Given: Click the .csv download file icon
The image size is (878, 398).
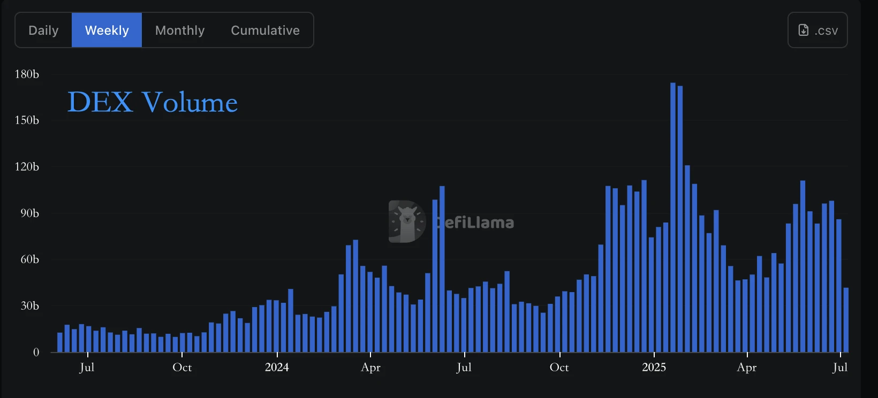Looking at the screenshot, I should tap(803, 30).
